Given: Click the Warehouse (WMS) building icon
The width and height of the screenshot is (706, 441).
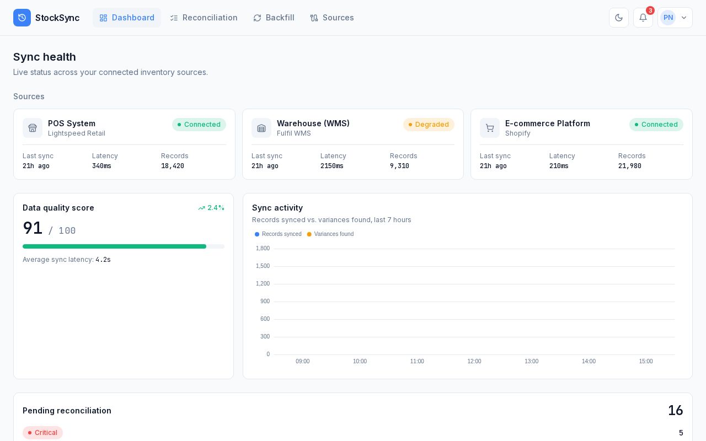Looking at the screenshot, I should click(261, 128).
